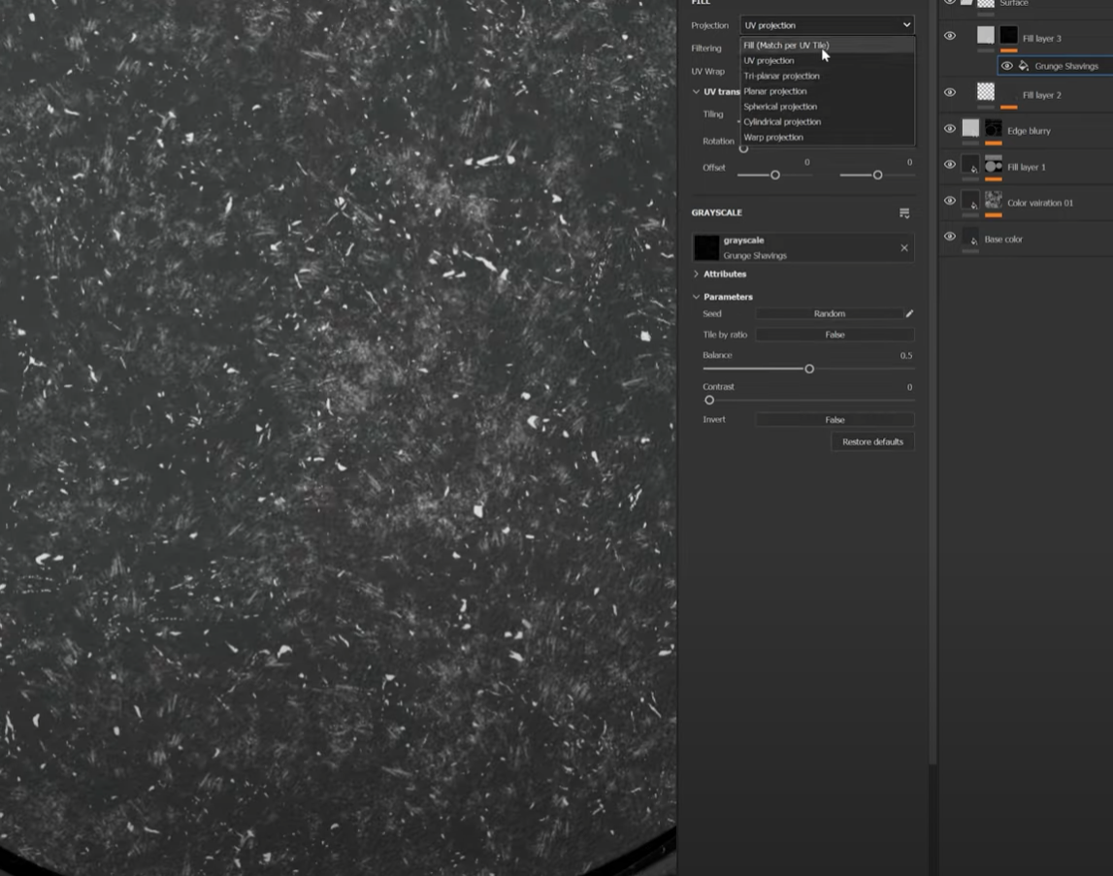
Task: Hide Fill layer 3 with eye icon
Action: pos(950,36)
